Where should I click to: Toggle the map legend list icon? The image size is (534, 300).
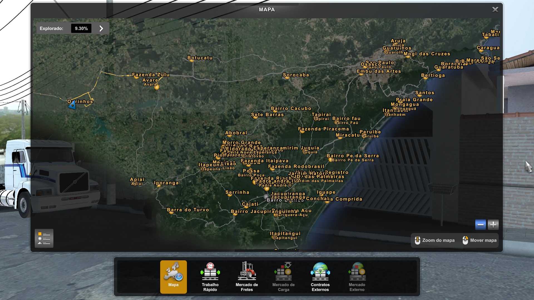pos(44,238)
